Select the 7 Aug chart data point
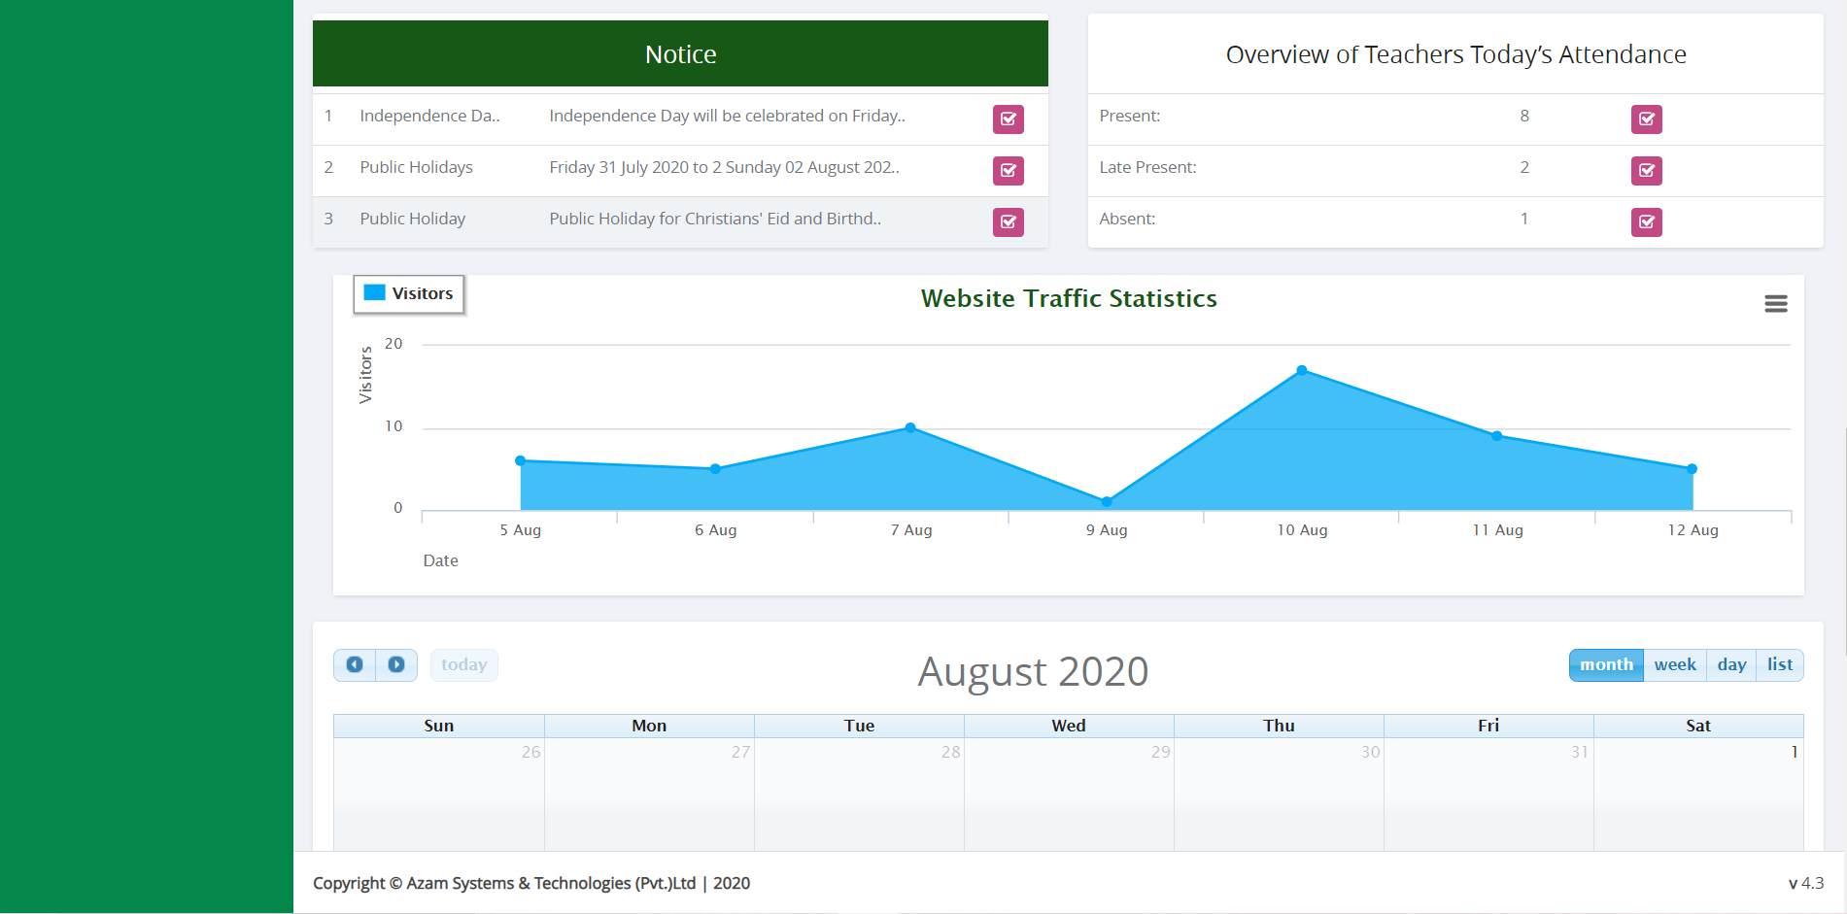Image resolution: width=1847 pixels, height=914 pixels. 910,427
